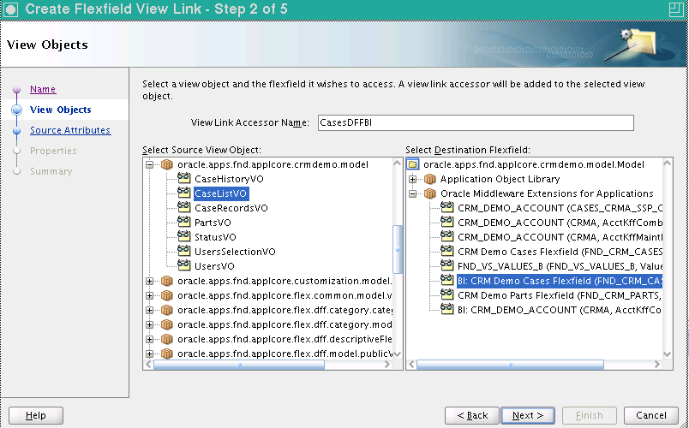The height and width of the screenshot is (428, 689).
Task: Select the View Objects wizard step
Action: 61,110
